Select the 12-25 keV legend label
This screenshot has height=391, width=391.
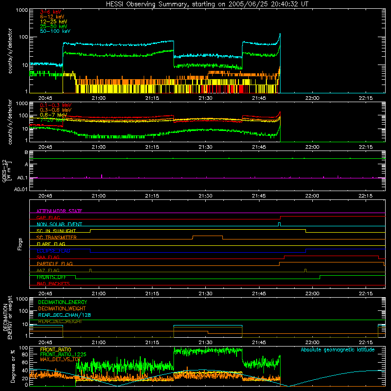tap(54, 22)
